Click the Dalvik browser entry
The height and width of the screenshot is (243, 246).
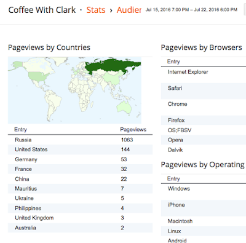click(175, 150)
